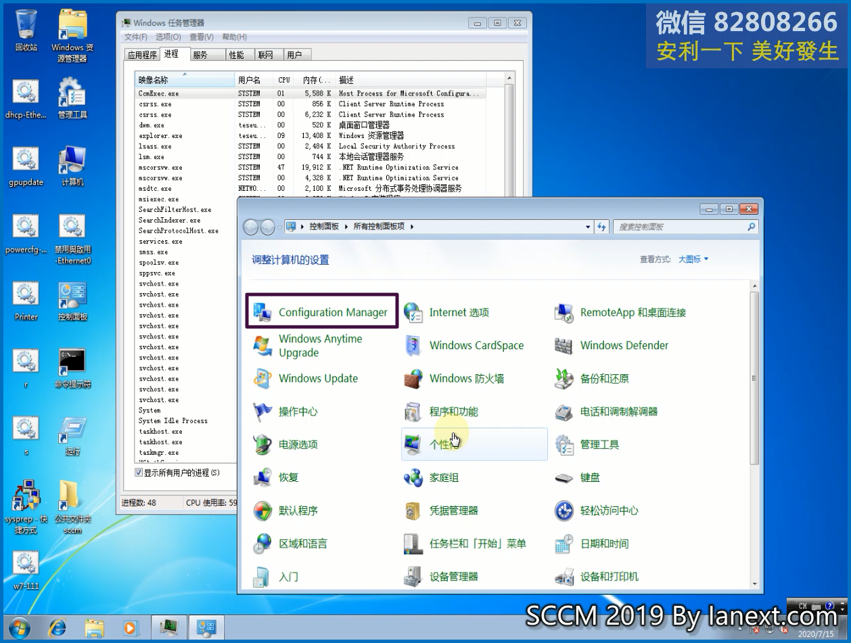Open 恢复 control panel item
Image resolution: width=851 pixels, height=643 pixels.
click(x=276, y=477)
